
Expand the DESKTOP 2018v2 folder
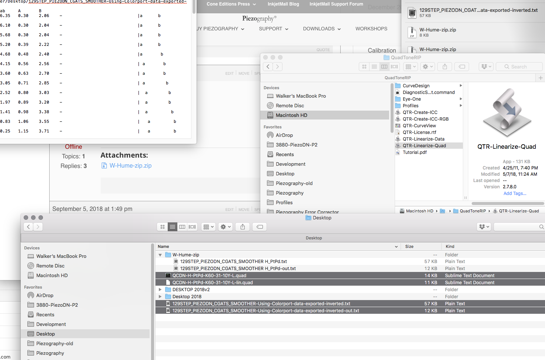tap(160, 290)
